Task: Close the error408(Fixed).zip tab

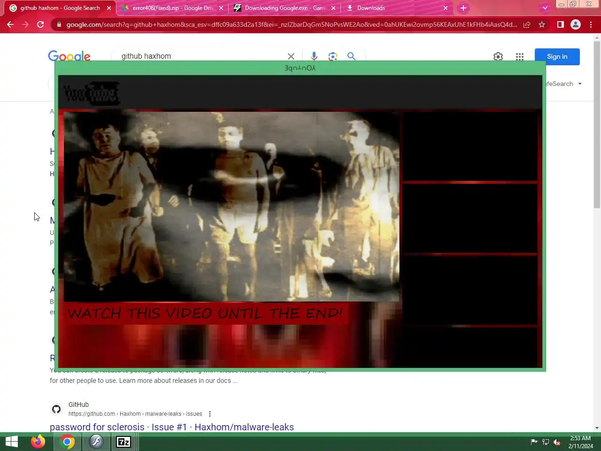Action: 221,8
